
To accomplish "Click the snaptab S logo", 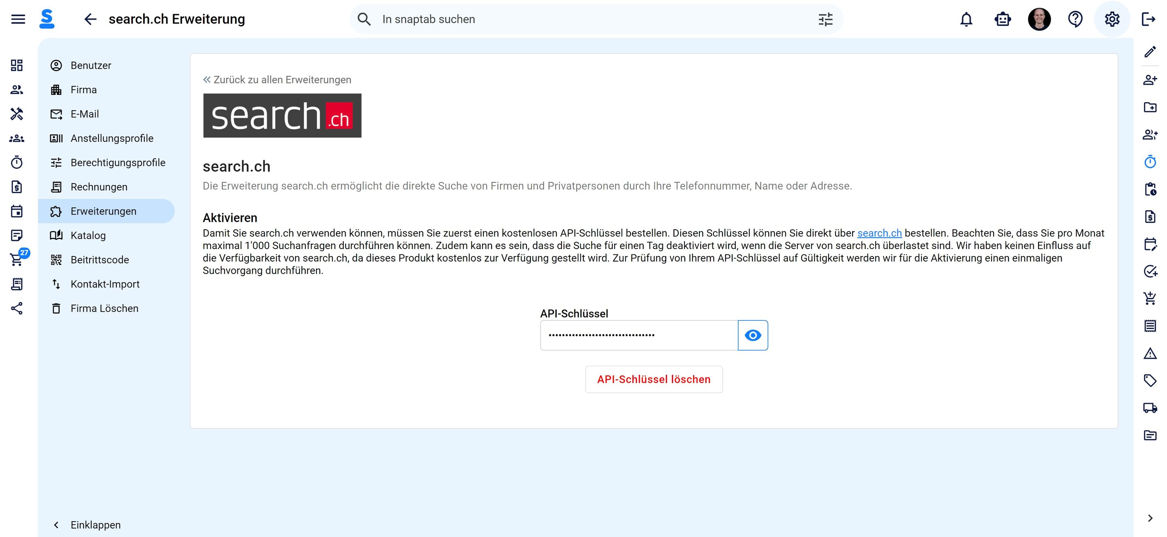I will 47,19.
